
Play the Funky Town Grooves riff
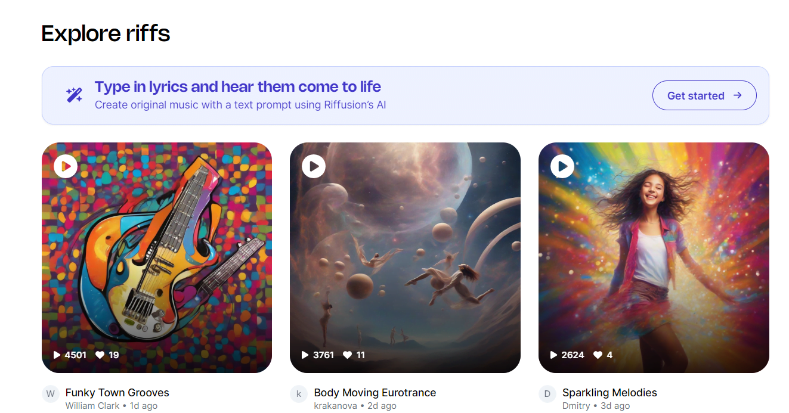pos(66,166)
